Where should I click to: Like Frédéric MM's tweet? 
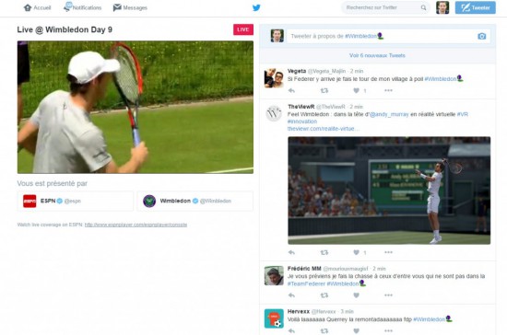pos(356,295)
